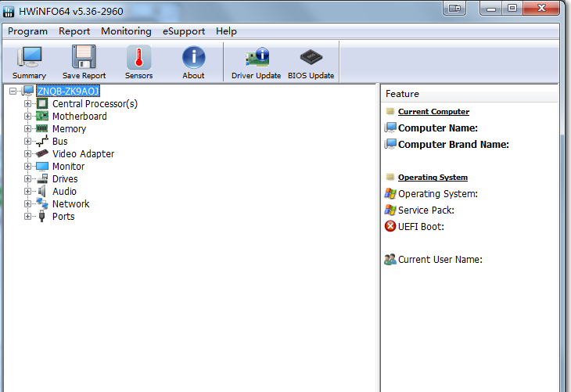Collapse the ZNQB-ZK9AOJ root node
571x392 pixels.
[13, 91]
